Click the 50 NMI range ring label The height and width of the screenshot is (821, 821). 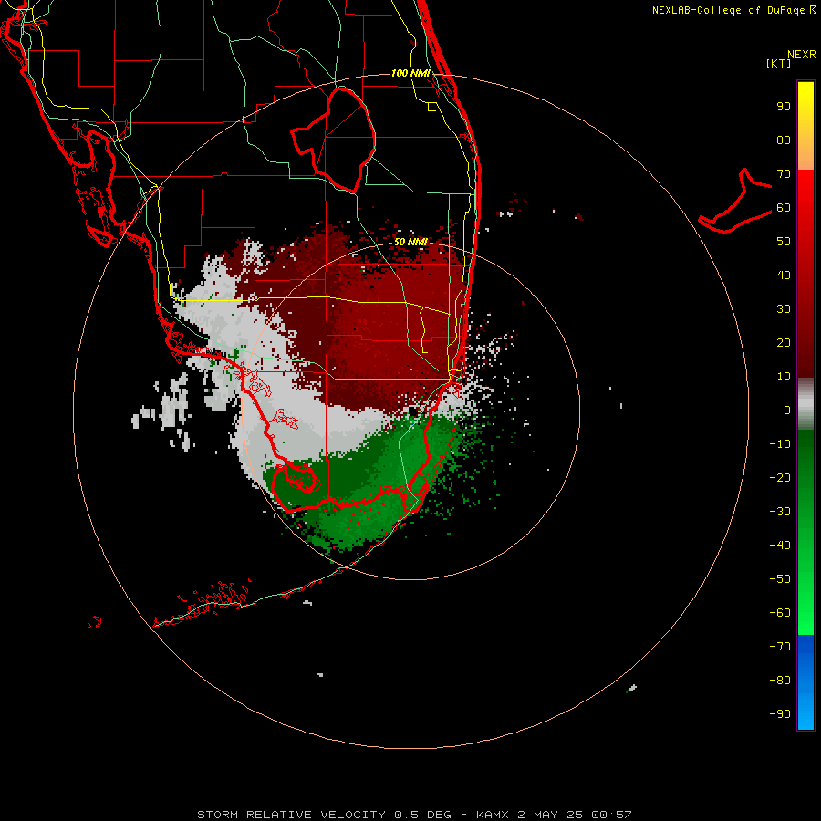[x=410, y=242]
